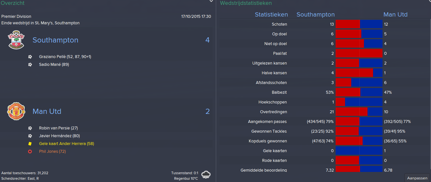The height and width of the screenshot is (182, 431).
Task: Click the rain cloud weather icon
Action: (206, 175)
